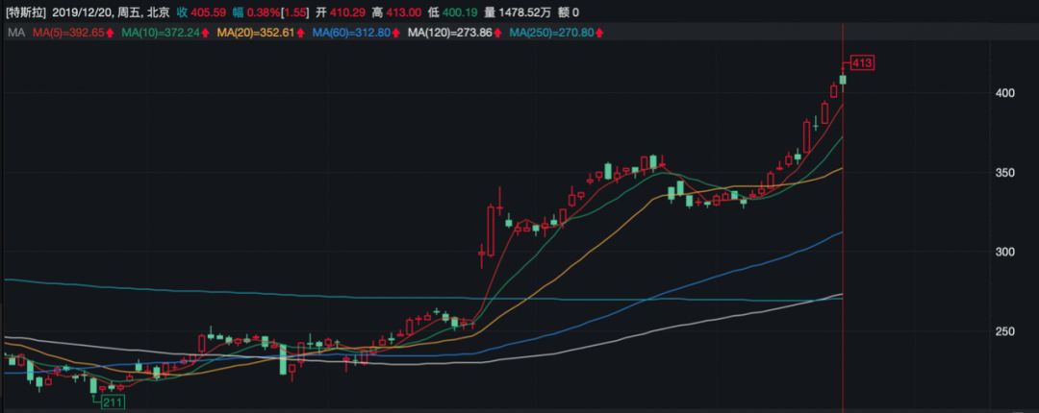Viewport: 1039px width, 413px height.
Task: Select the MA(120)=273.86 indicator
Action: (450, 33)
